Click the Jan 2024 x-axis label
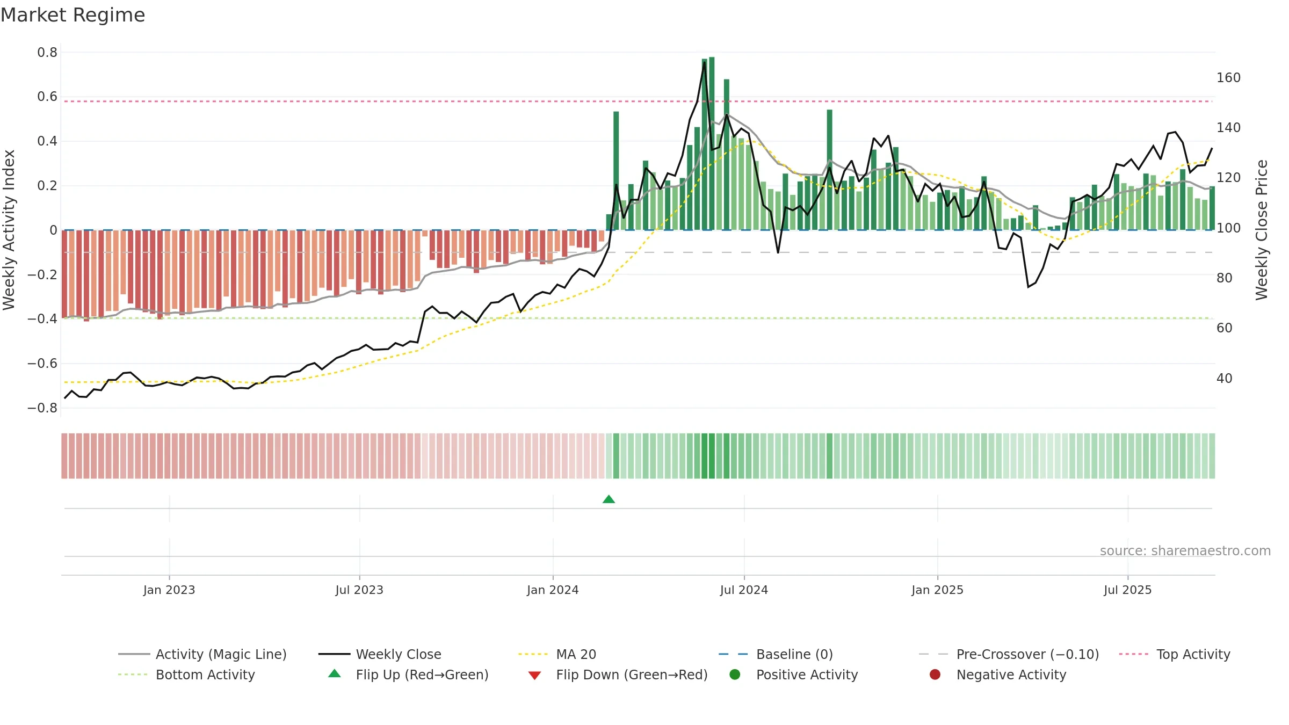 (x=553, y=590)
